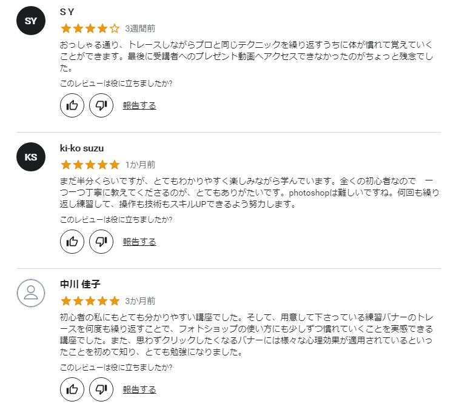Click 中川 佳子's five-star rating
This screenshot has width=459, height=410.
(90, 301)
